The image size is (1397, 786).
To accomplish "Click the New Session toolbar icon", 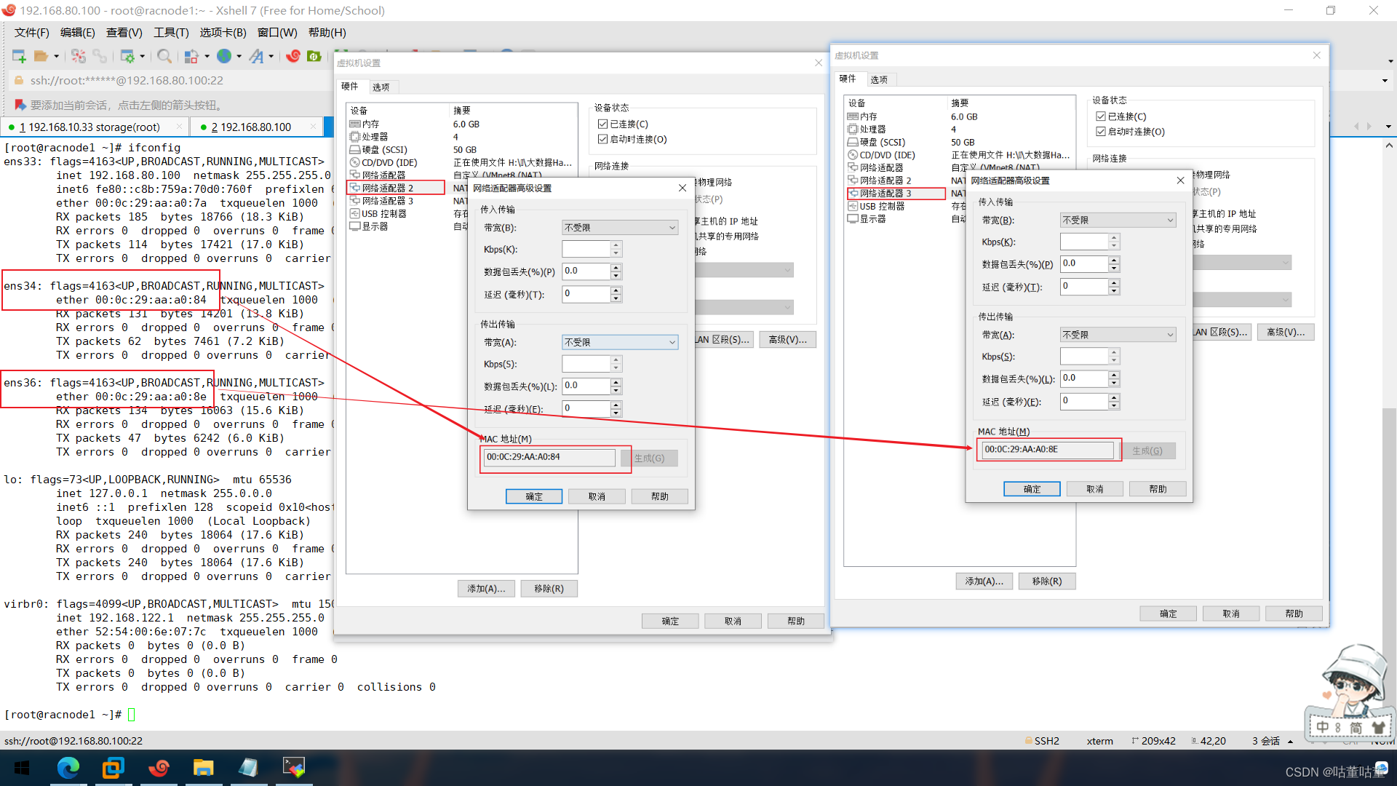I will pyautogui.click(x=19, y=56).
